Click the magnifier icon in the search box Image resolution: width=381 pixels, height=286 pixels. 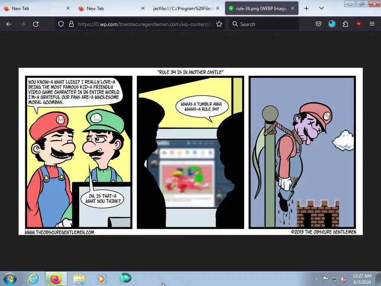click(x=235, y=24)
